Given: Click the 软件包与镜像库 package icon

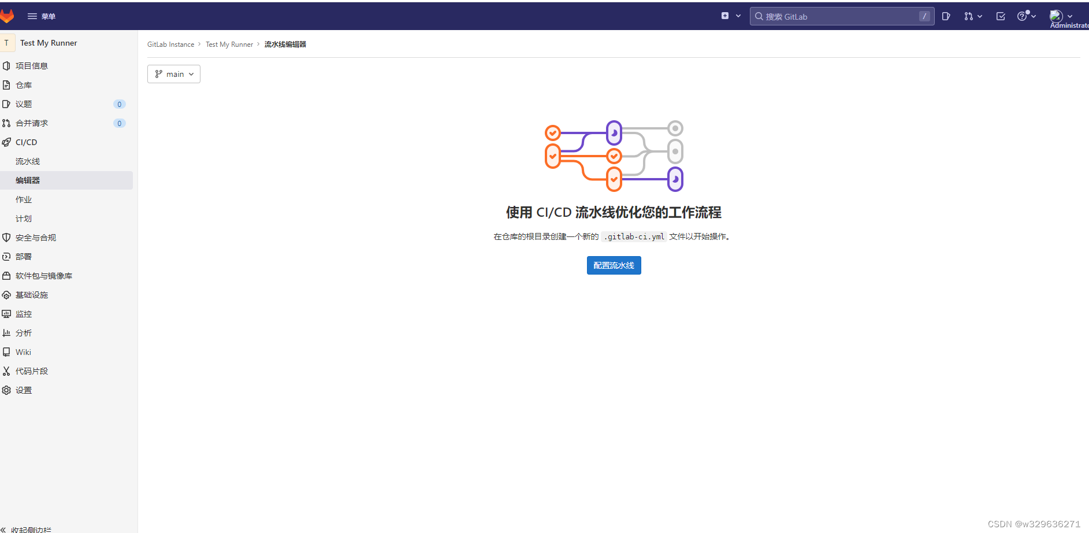Looking at the screenshot, I should point(6,276).
